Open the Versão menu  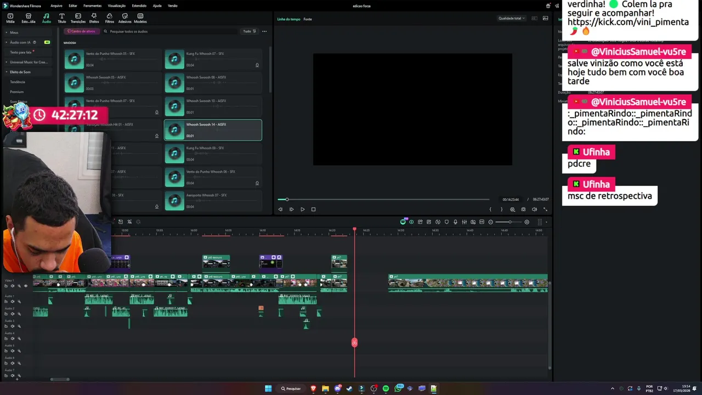pos(173,5)
